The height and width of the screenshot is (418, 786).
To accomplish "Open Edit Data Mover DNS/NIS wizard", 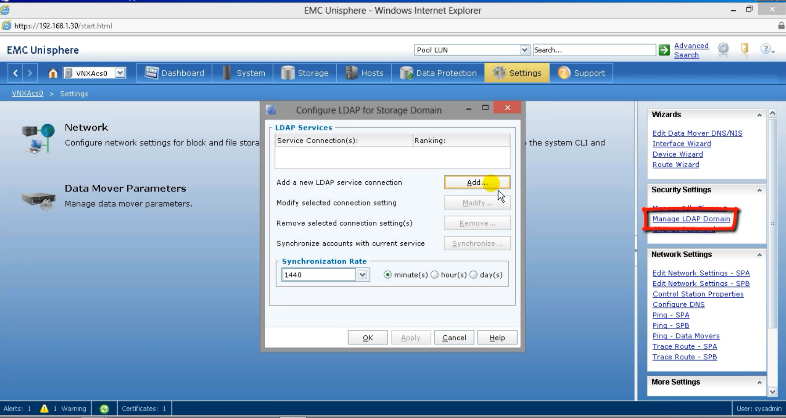I will tap(697, 133).
